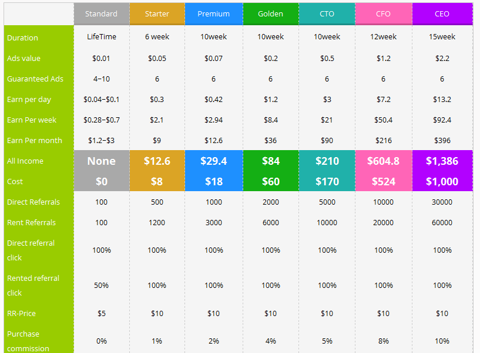Click the $1.2-$3 monthly earnings cell

[x=101, y=140]
